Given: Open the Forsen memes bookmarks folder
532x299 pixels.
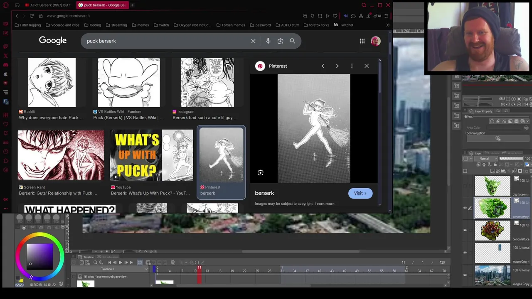Looking at the screenshot, I should click(231, 25).
